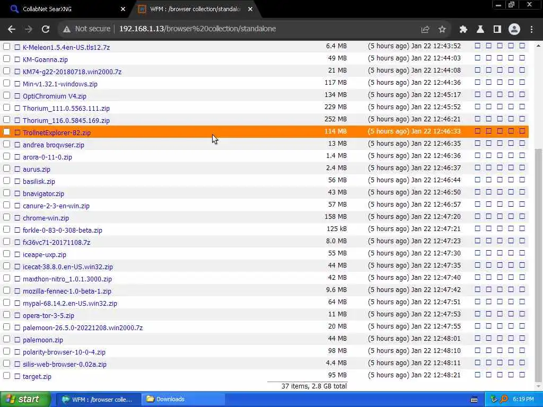
Task: Open the TrollnetExplorer-B2.zip link
Action: [57, 132]
